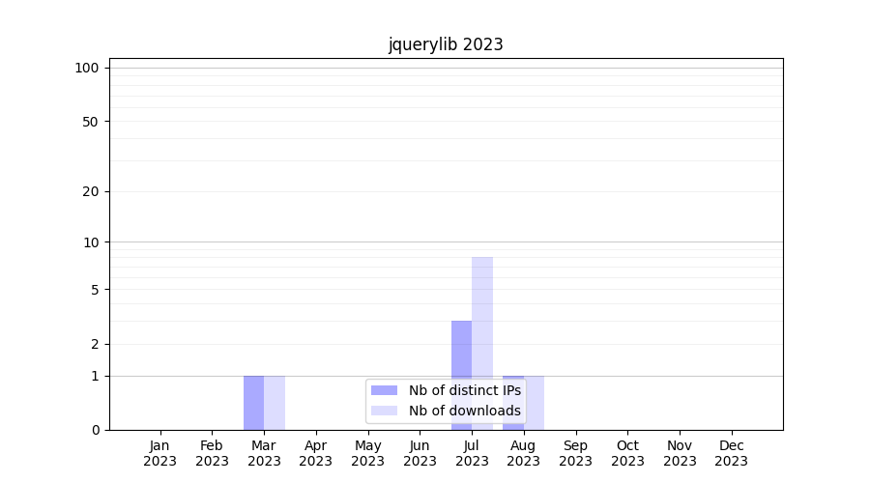
Task: Select the March distinct IPs bar
Action: coord(253,402)
